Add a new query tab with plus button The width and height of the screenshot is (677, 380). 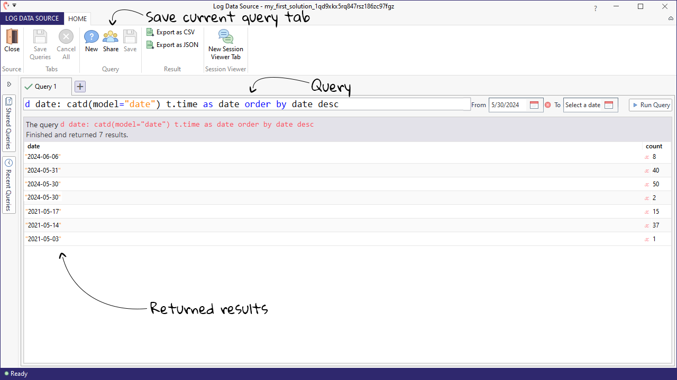[x=79, y=86]
